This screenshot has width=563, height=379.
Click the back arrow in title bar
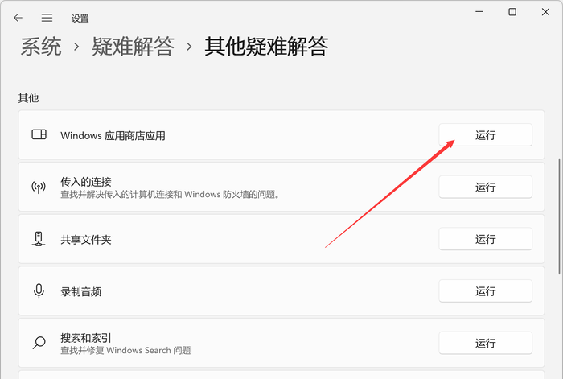(18, 17)
